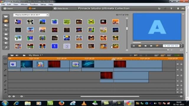Open the Help menu
The width and height of the screenshot is (189, 106).
pyautogui.click(x=51, y=4)
